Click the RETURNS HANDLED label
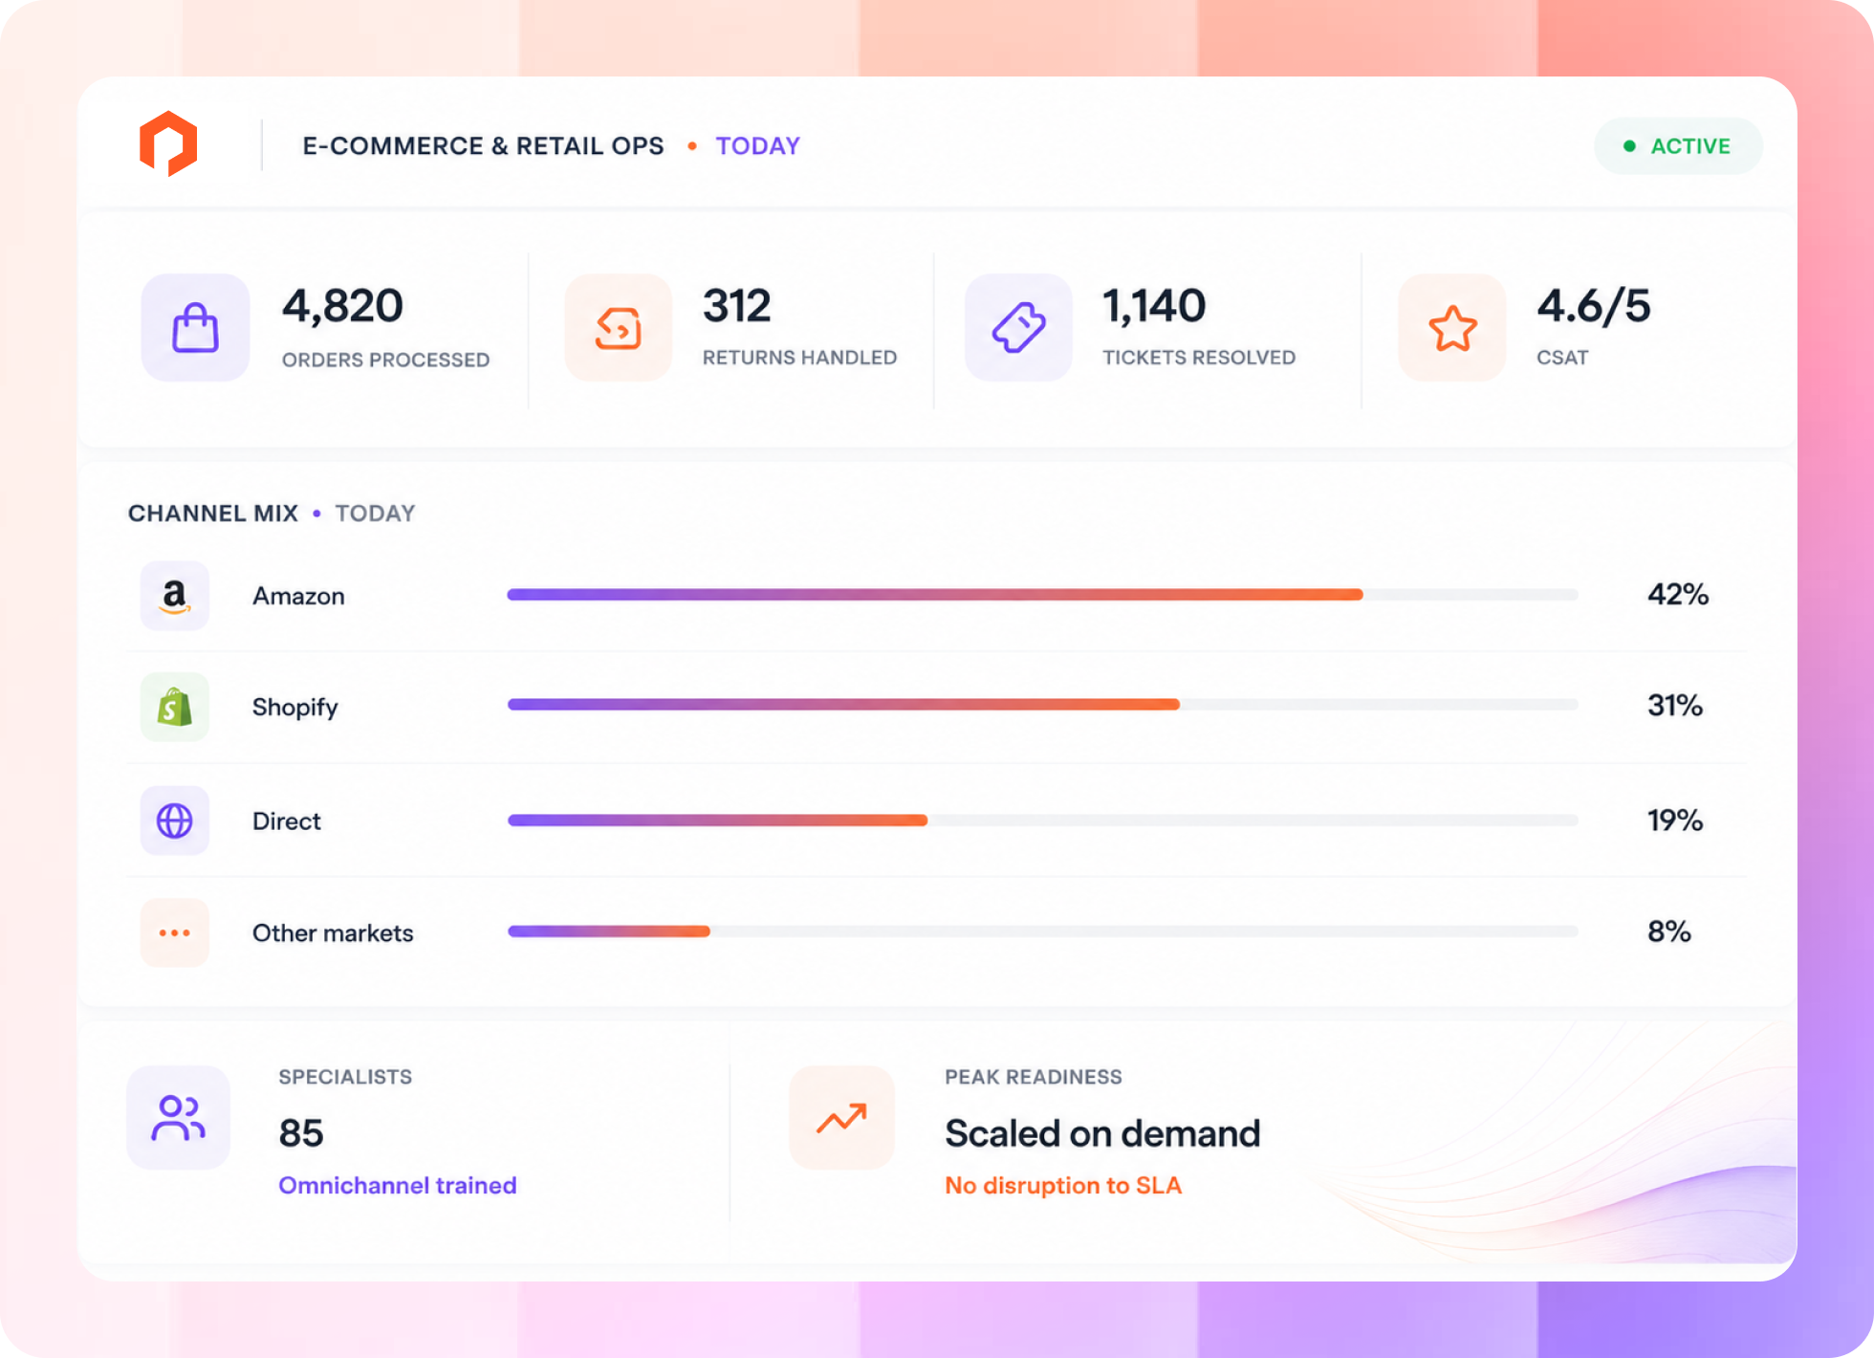The image size is (1874, 1358). pyautogui.click(x=799, y=358)
